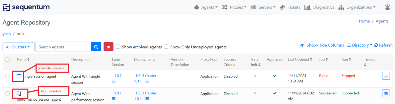Check the select-all agents header checkbox

tap(8, 60)
